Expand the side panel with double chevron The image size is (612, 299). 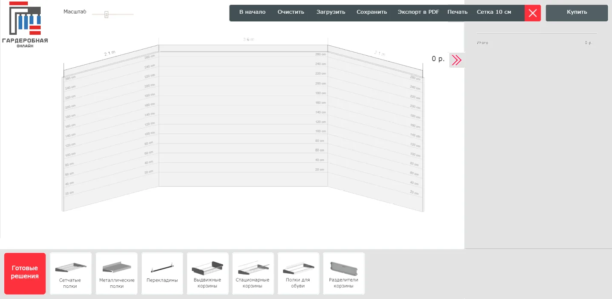(x=457, y=60)
